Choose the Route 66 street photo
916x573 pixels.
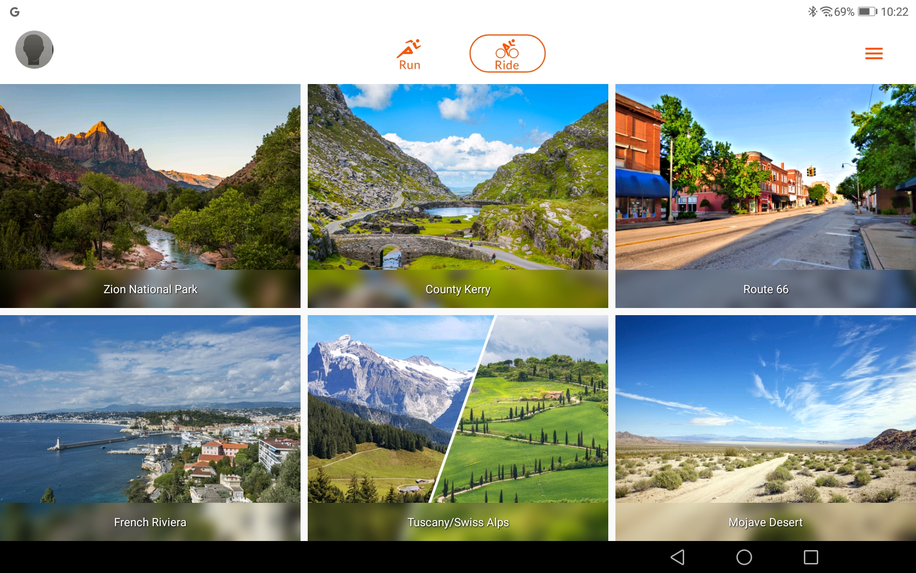(x=765, y=177)
